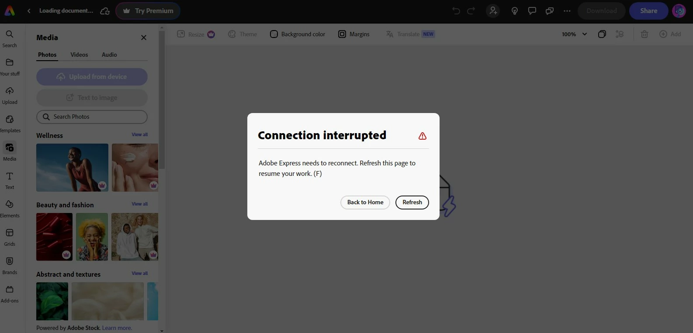Image resolution: width=693 pixels, height=333 pixels.
Task: Click the Download button
Action: (602, 11)
